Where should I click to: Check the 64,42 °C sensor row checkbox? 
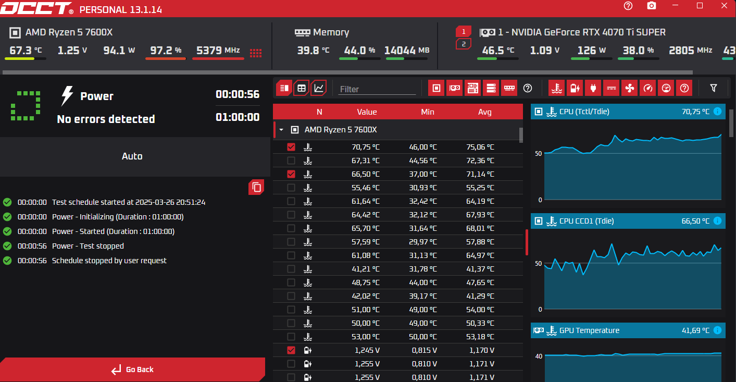click(291, 215)
